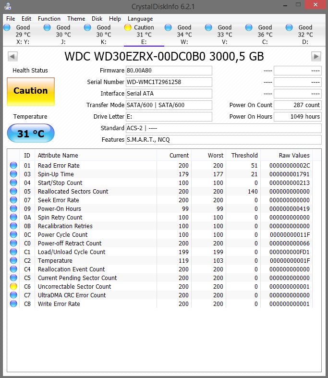Image resolution: width=328 pixels, height=378 pixels.
Task: Click the status orb for Temperature attribute
Action: (x=13, y=261)
